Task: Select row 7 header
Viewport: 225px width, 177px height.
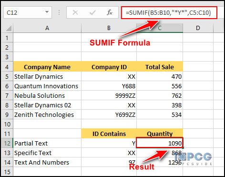Action: (x=7, y=95)
